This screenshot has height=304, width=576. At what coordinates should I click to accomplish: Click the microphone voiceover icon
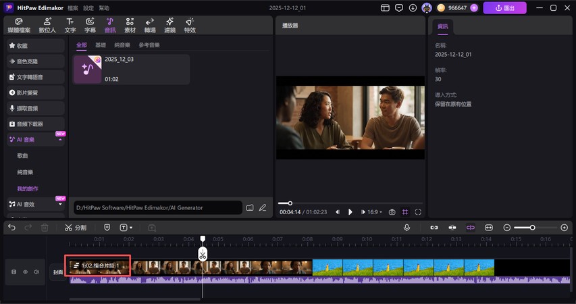tap(407, 228)
